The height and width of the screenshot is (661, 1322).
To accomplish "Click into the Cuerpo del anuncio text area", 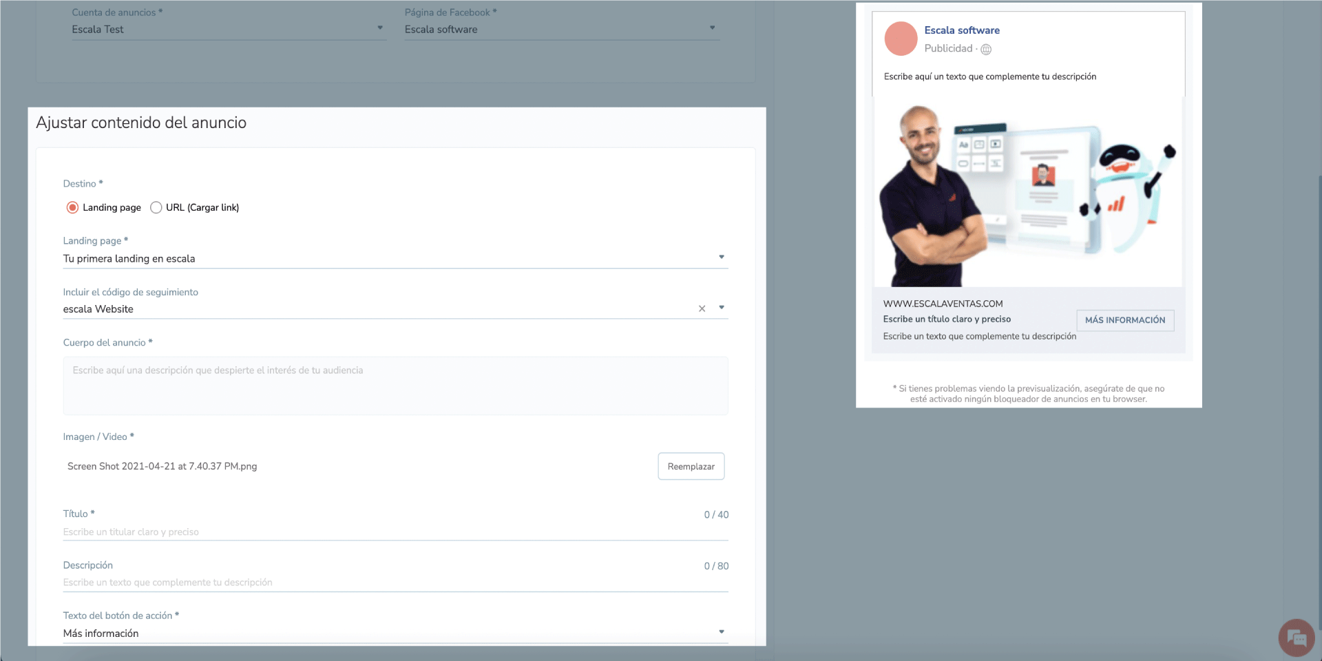I will [x=395, y=386].
